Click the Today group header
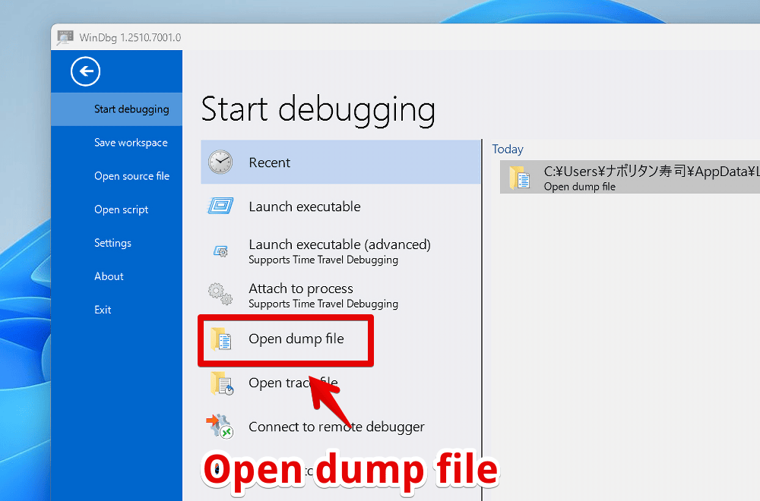Viewport: 760px width, 501px height. [508, 150]
